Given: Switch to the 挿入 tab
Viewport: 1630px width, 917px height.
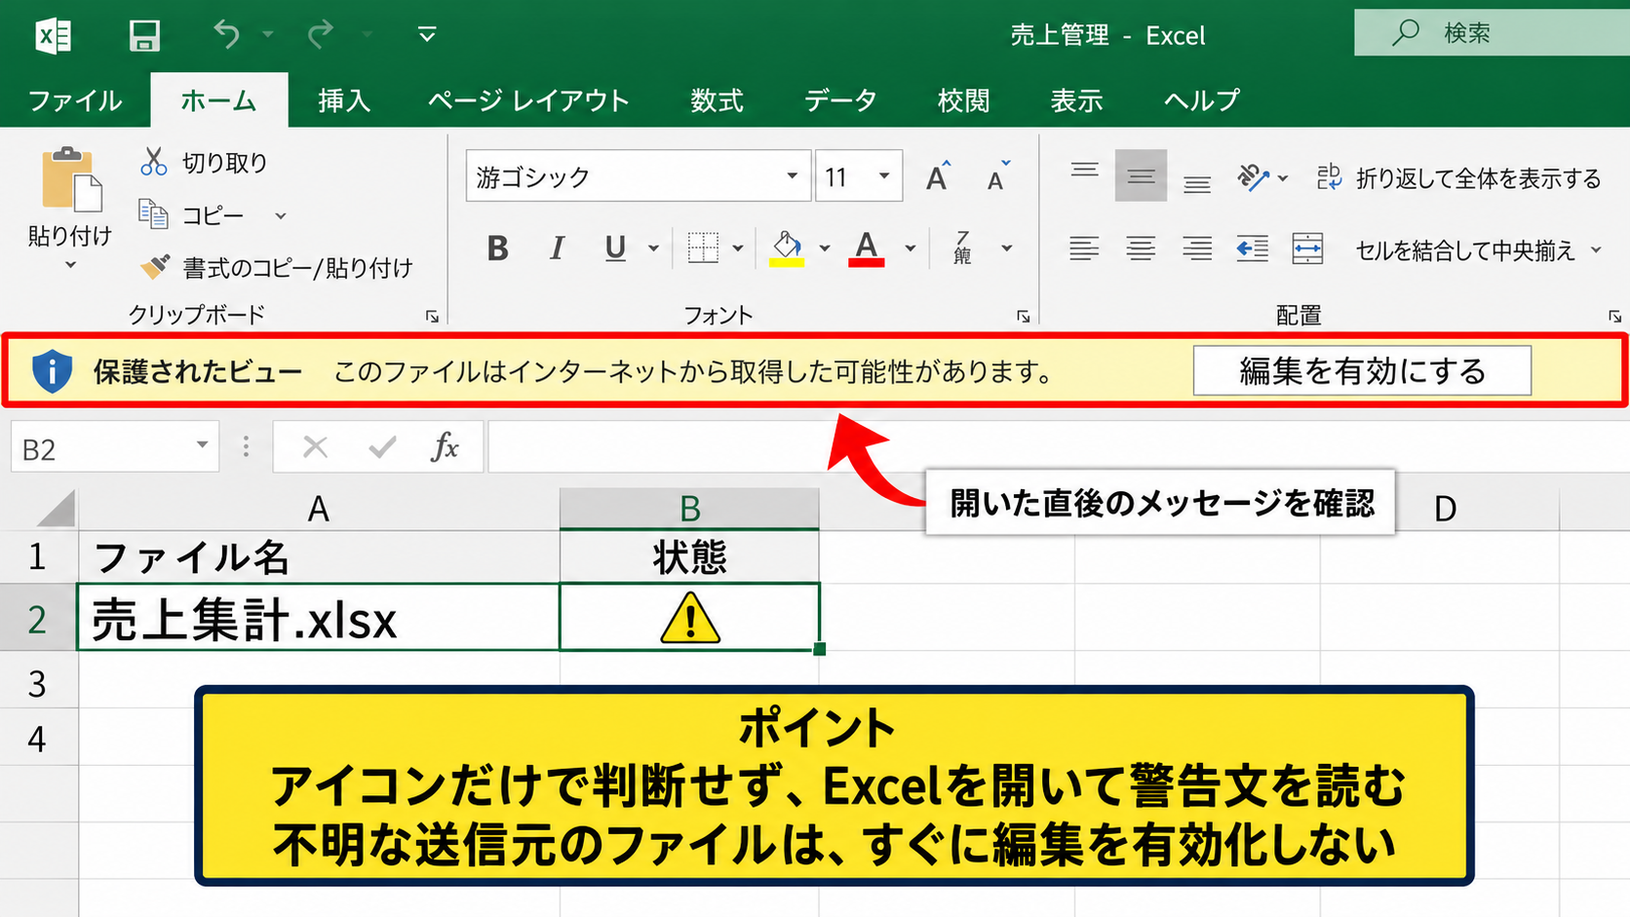Looking at the screenshot, I should [343, 100].
